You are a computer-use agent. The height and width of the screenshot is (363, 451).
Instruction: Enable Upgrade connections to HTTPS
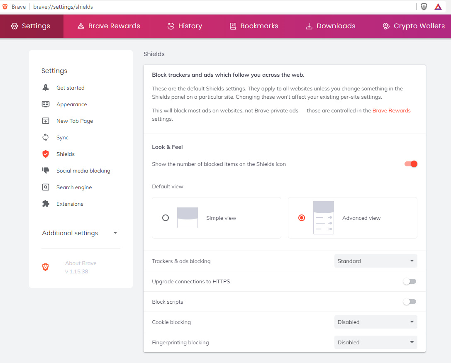pyautogui.click(x=410, y=281)
